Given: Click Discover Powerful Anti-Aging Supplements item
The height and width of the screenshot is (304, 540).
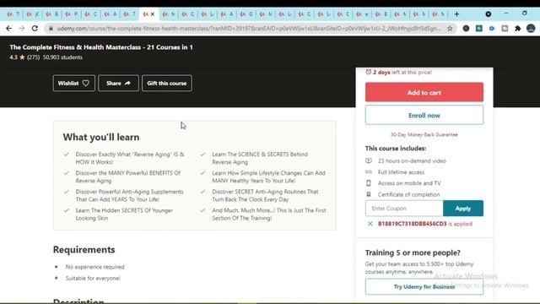Looking at the screenshot, I should coord(129,195).
